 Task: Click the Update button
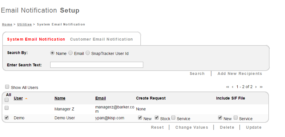(254, 127)
